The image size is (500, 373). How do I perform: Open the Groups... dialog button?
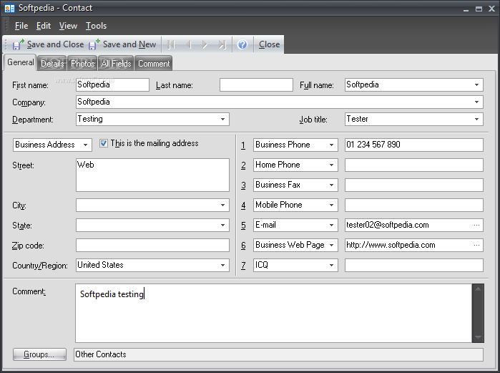click(x=39, y=354)
